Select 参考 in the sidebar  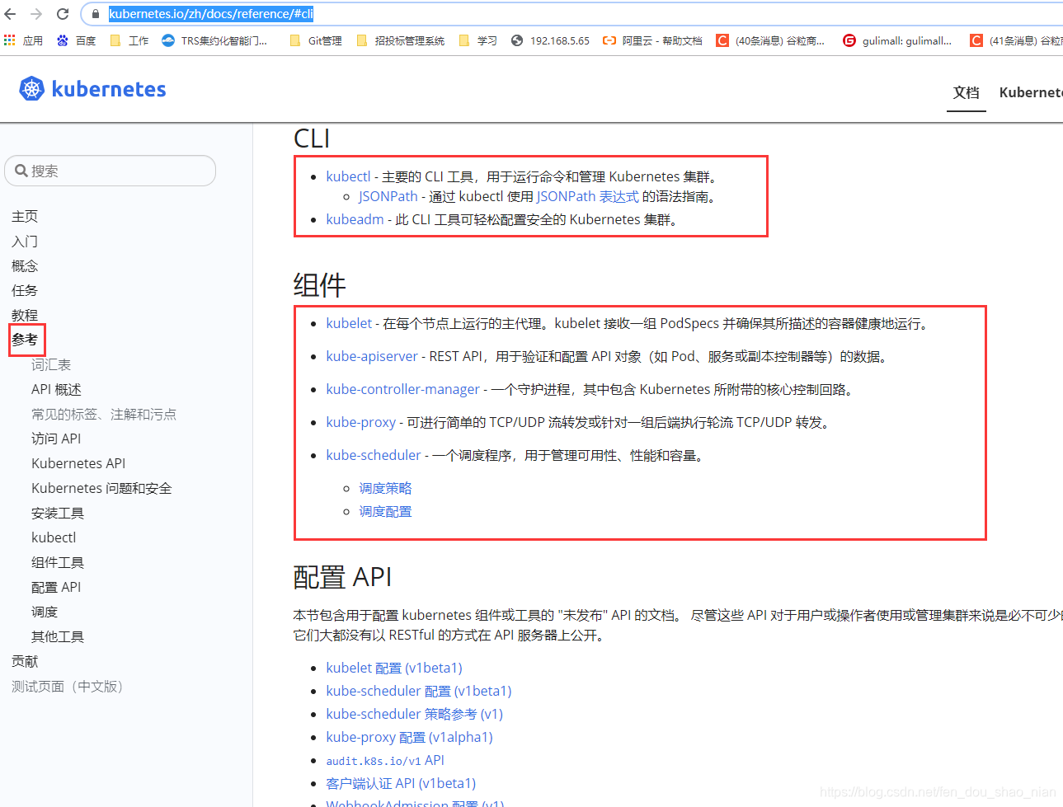click(x=25, y=340)
